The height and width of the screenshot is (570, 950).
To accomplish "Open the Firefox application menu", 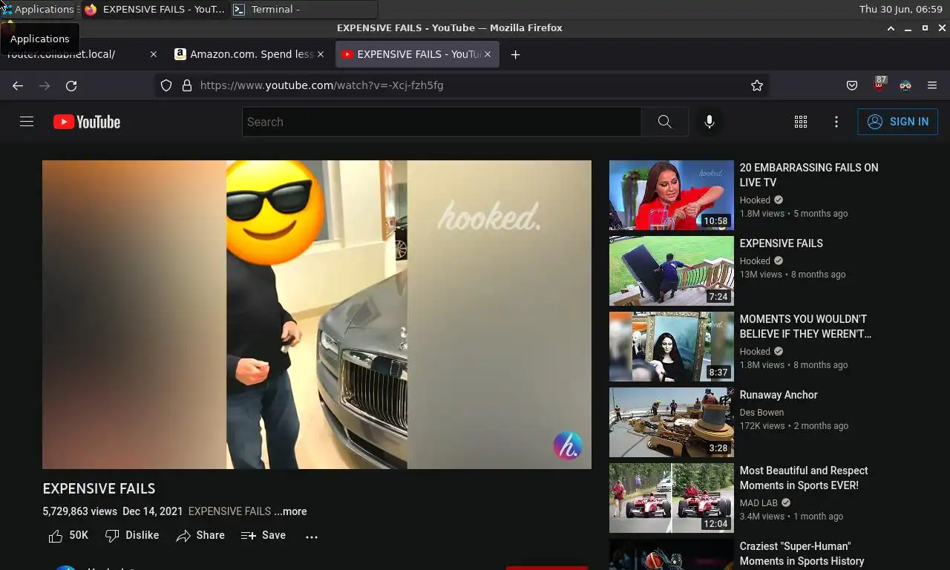I will tap(932, 85).
